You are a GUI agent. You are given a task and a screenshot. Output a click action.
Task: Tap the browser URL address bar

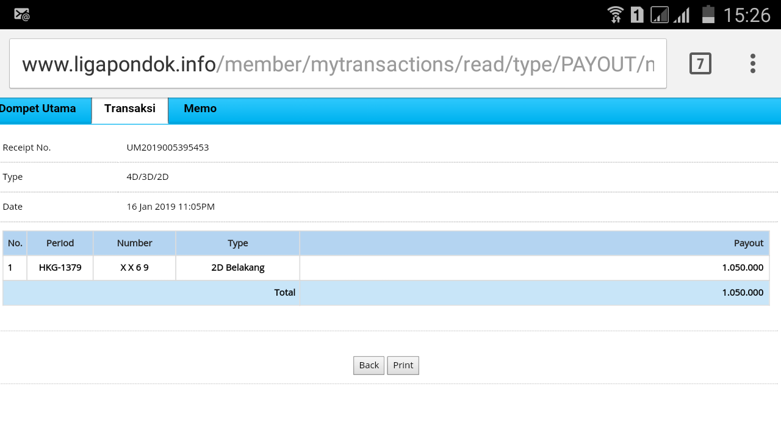coord(337,63)
